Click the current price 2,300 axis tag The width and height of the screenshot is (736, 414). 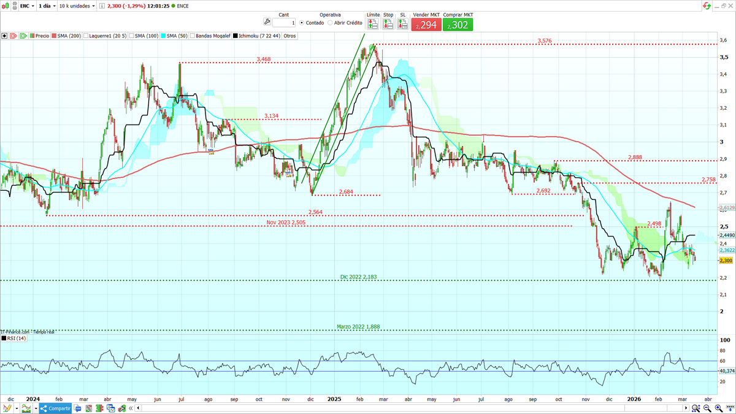pyautogui.click(x=726, y=261)
